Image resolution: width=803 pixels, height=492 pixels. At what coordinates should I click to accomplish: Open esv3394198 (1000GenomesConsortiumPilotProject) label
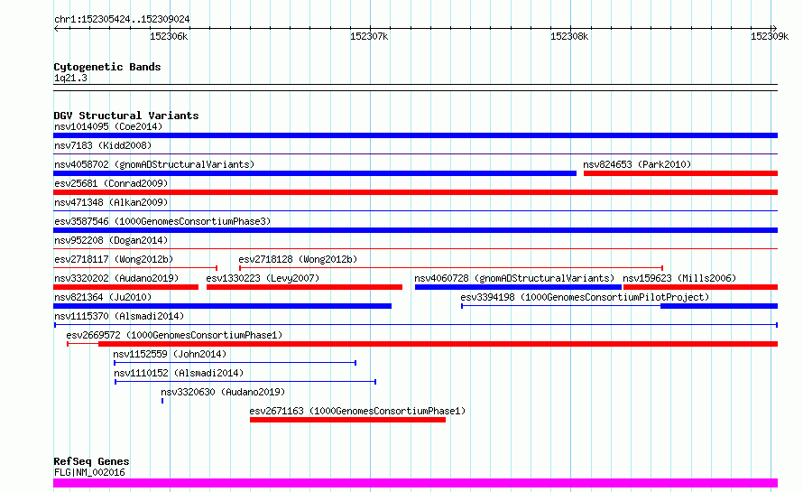tap(585, 297)
